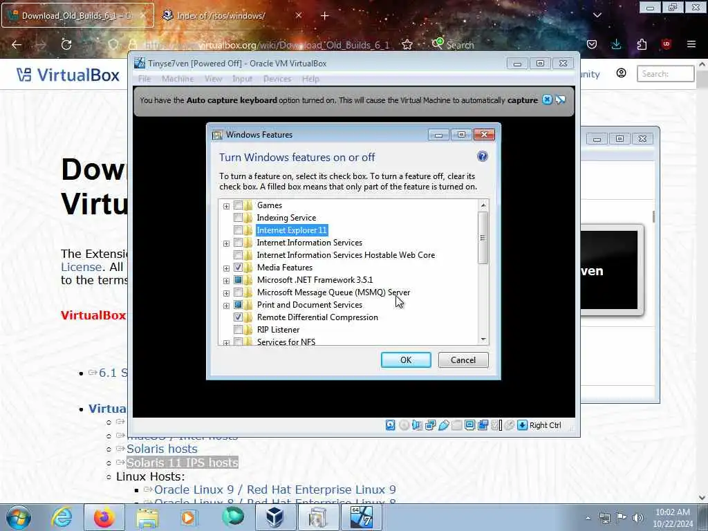Check Internet Information Services Hostable Web Core
Viewport: 708px width, 531px height.
(x=238, y=255)
